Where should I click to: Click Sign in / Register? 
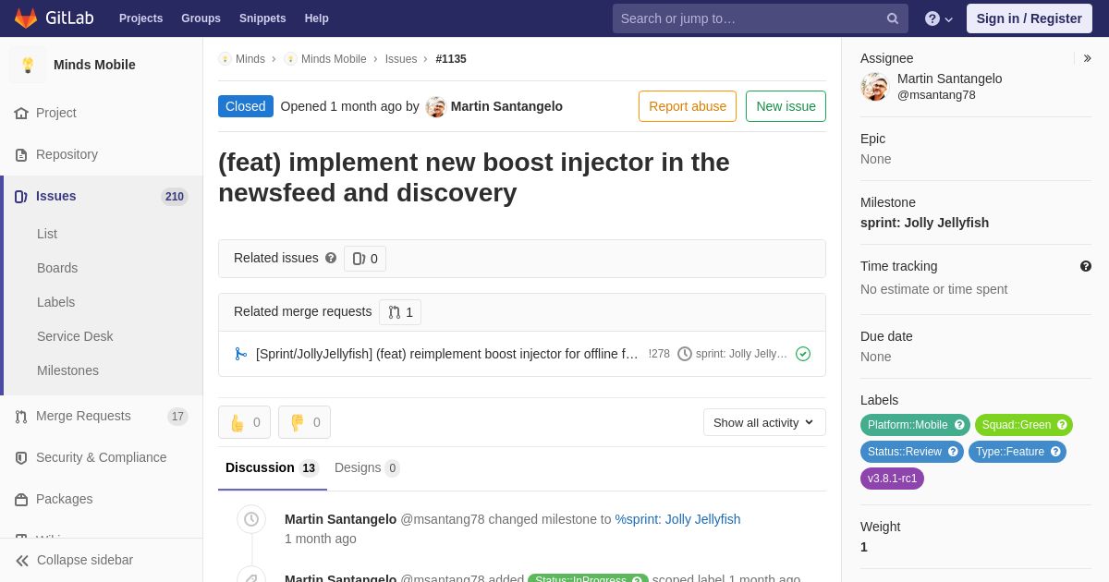[x=1029, y=18]
